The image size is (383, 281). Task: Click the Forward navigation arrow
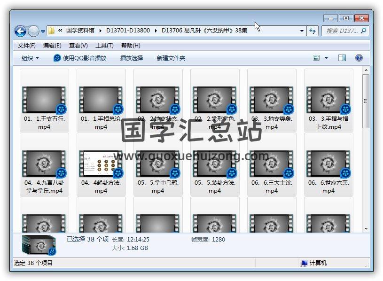33,31
